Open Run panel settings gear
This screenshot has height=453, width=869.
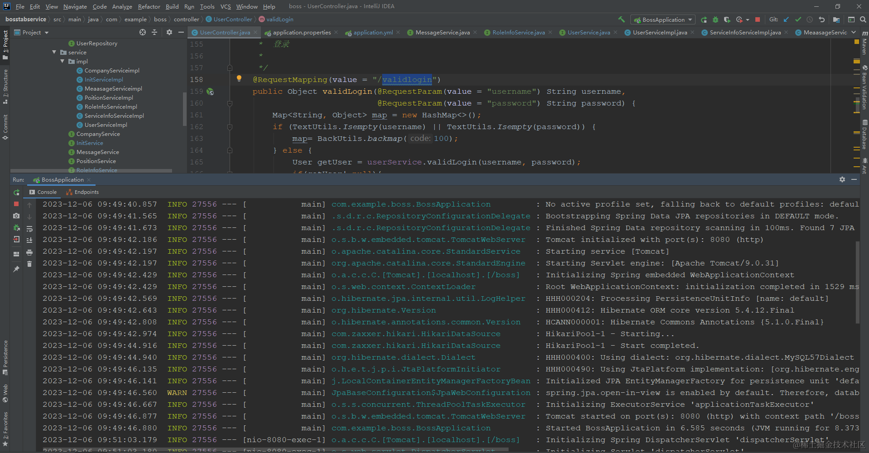pos(842,179)
